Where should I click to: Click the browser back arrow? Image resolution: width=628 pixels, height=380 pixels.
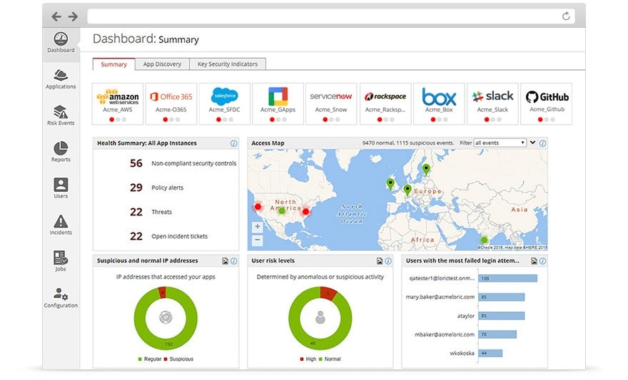click(56, 16)
